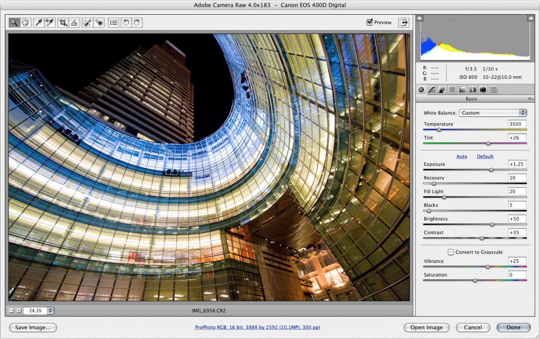Select the Hand tool
The height and width of the screenshot is (339, 540).
pyautogui.click(x=25, y=23)
